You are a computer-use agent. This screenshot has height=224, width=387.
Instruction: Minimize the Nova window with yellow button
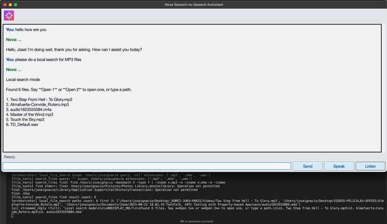pos(10,5)
